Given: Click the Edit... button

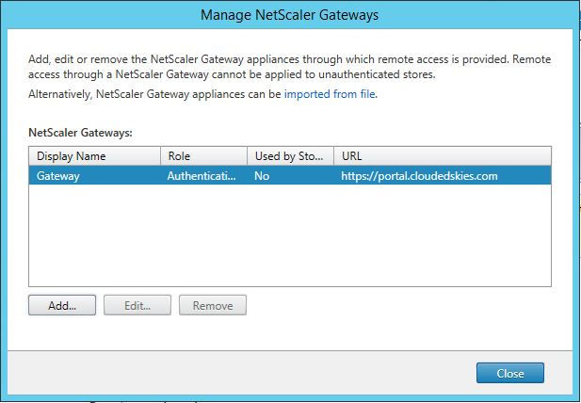Looking at the screenshot, I should [x=137, y=305].
